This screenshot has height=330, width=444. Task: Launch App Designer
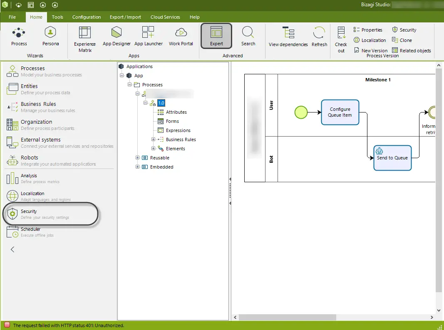117,37
